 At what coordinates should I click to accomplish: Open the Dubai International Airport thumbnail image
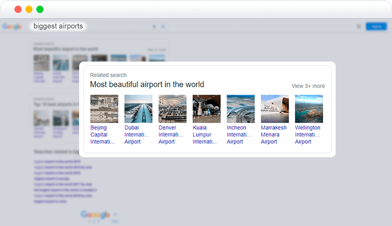[x=138, y=109]
